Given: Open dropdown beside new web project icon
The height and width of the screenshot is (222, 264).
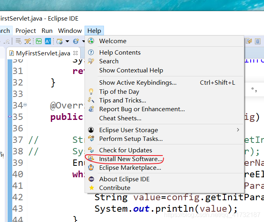Looking at the screenshot, I should tap(67, 41).
